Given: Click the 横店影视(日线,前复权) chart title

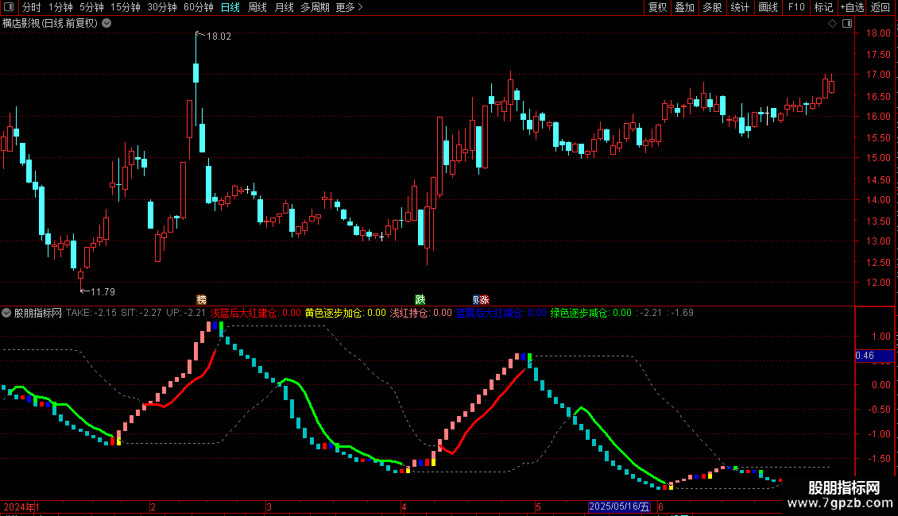Looking at the screenshot, I should pos(50,24).
